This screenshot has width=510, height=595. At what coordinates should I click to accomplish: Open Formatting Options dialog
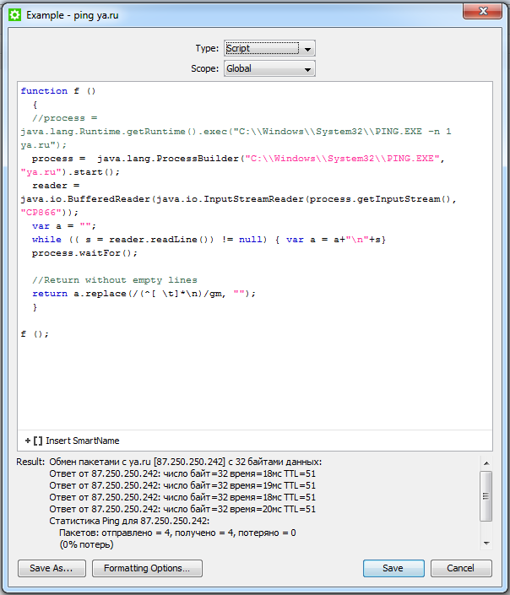147,568
